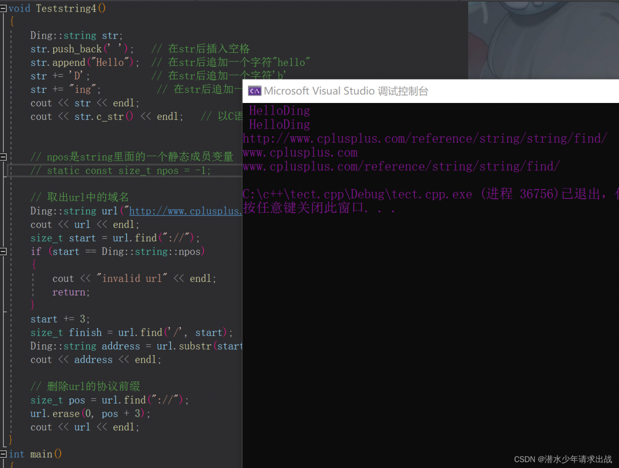The width and height of the screenshot is (619, 468).
Task: Collapse the if (start == Ding::string::npos) block
Action: click(x=3, y=251)
